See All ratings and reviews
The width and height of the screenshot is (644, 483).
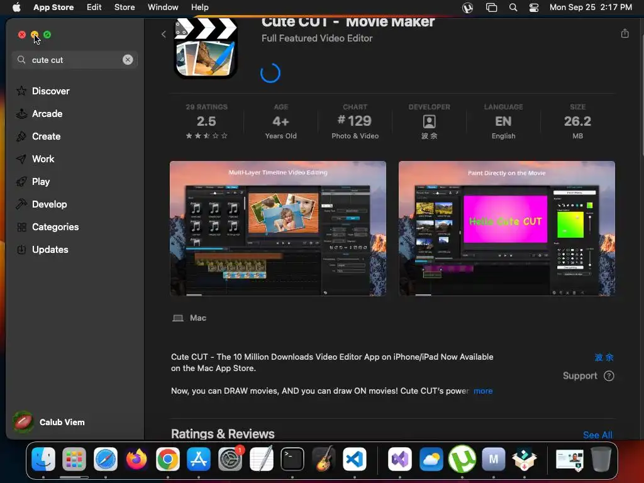pos(597,435)
